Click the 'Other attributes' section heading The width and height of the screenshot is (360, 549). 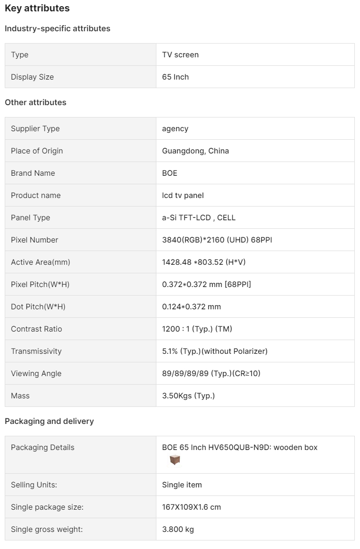click(35, 103)
